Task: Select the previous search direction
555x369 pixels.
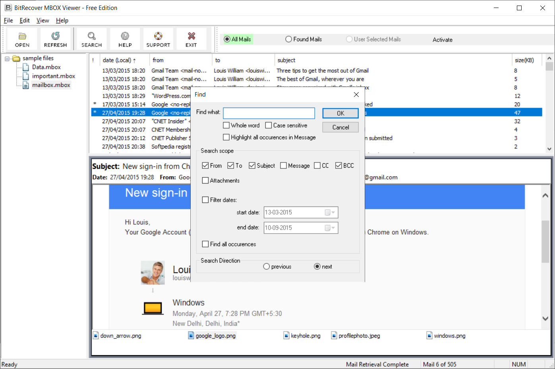Action: click(267, 267)
